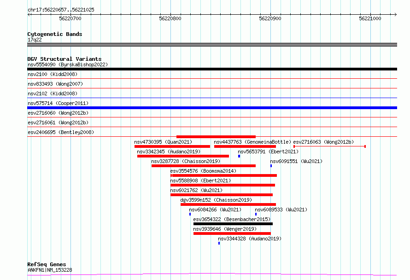Click the small blue marker for nsv6091551
The image size is (410, 280).
pos(271,166)
